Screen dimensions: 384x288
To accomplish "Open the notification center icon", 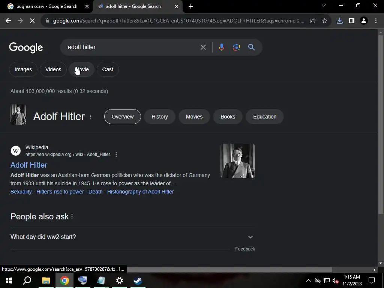I will [x=372, y=280].
